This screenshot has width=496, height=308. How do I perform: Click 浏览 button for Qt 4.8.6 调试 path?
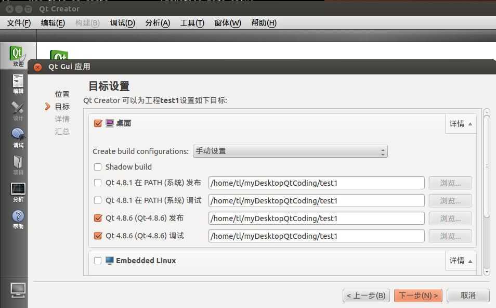[450, 236]
